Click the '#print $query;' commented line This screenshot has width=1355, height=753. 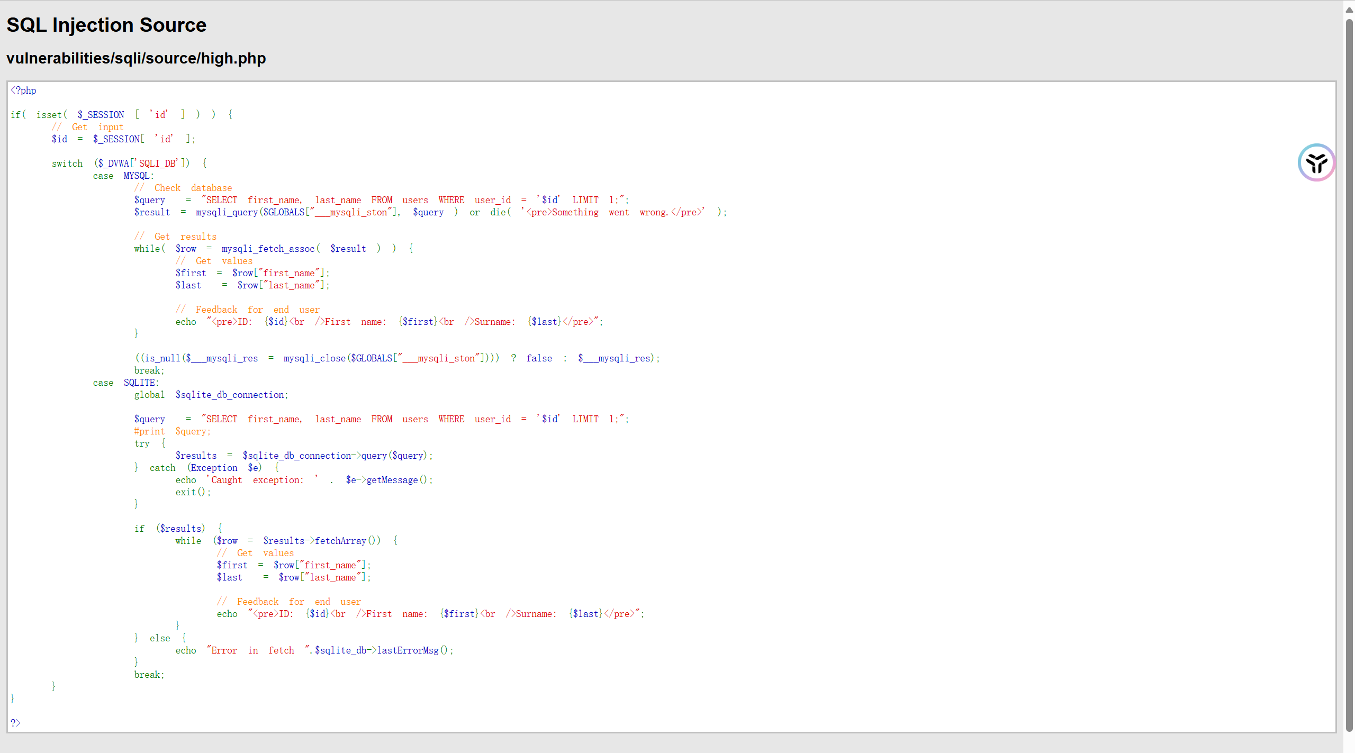172,431
